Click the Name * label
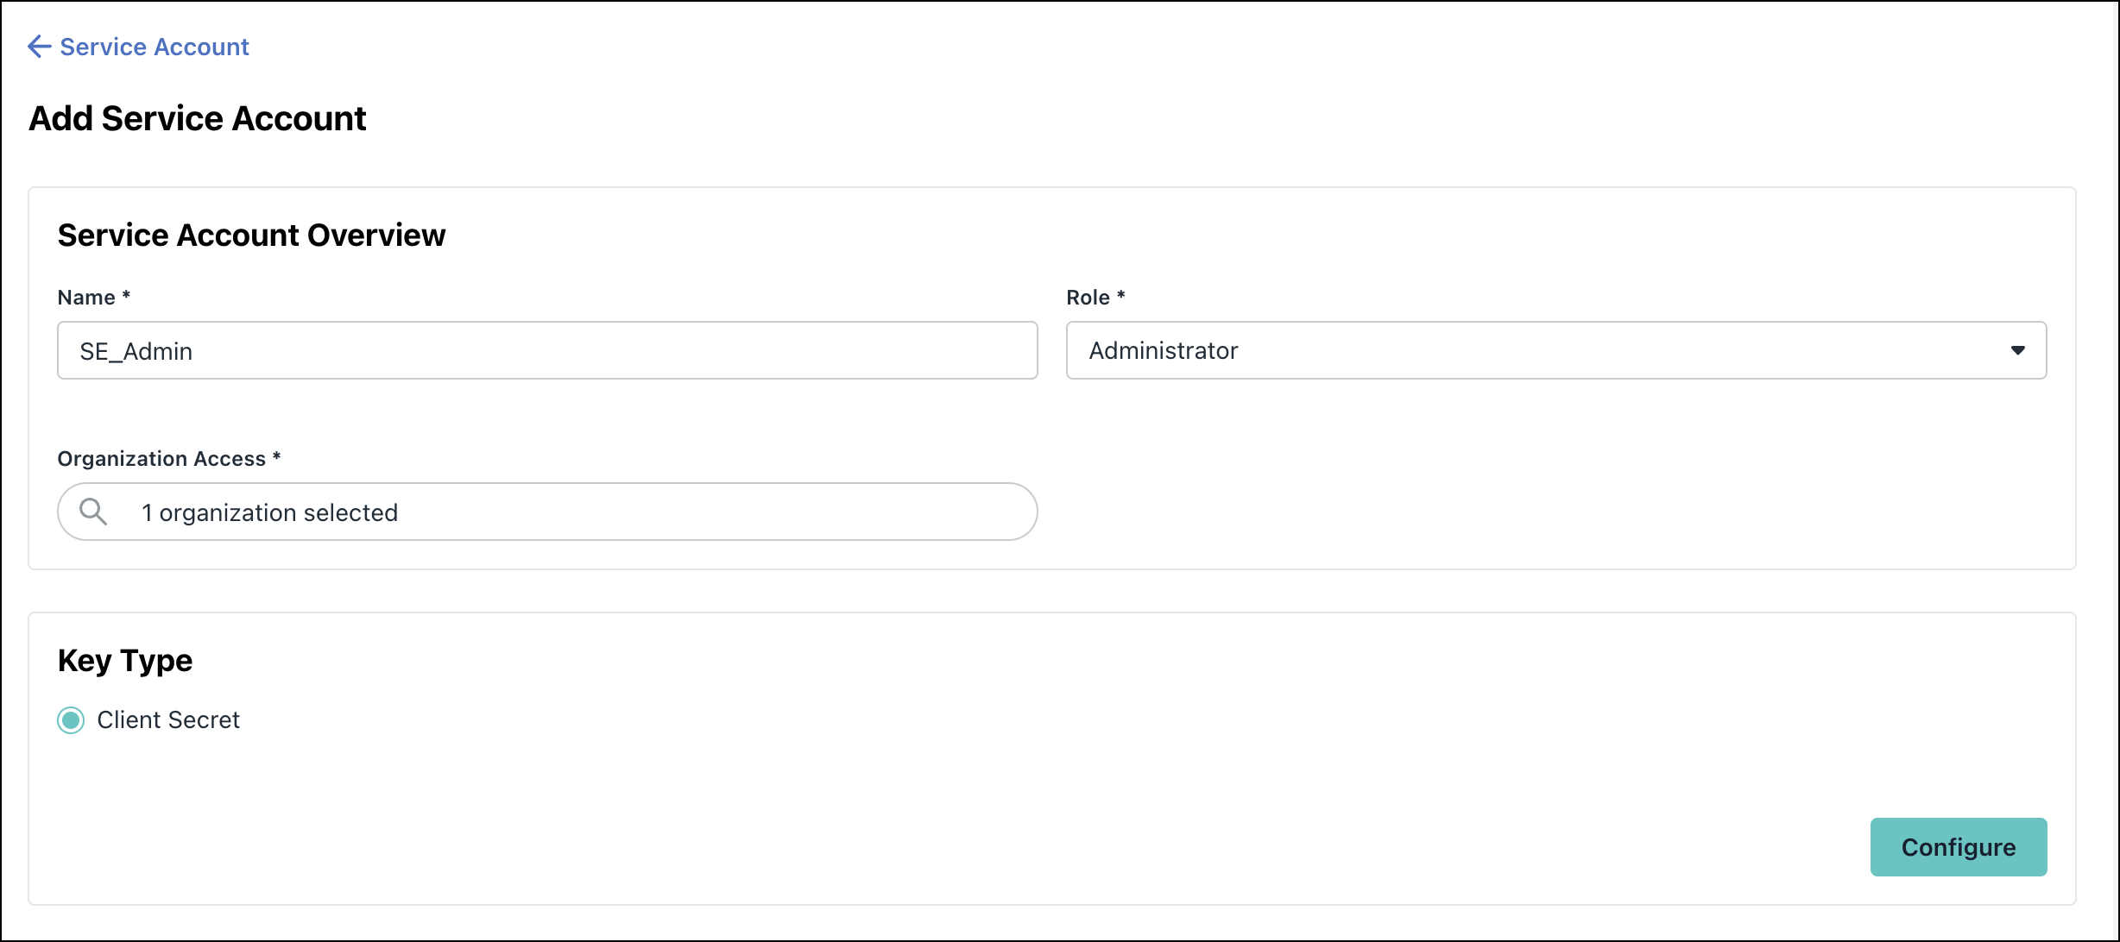This screenshot has height=942, width=2120. tap(94, 298)
